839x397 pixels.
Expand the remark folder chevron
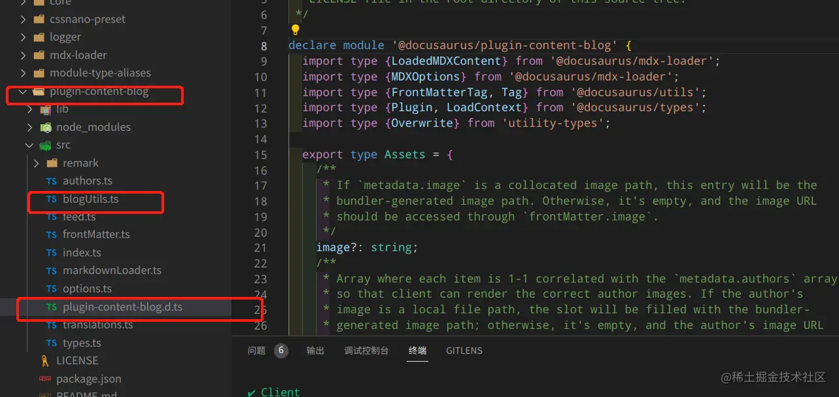coord(36,163)
